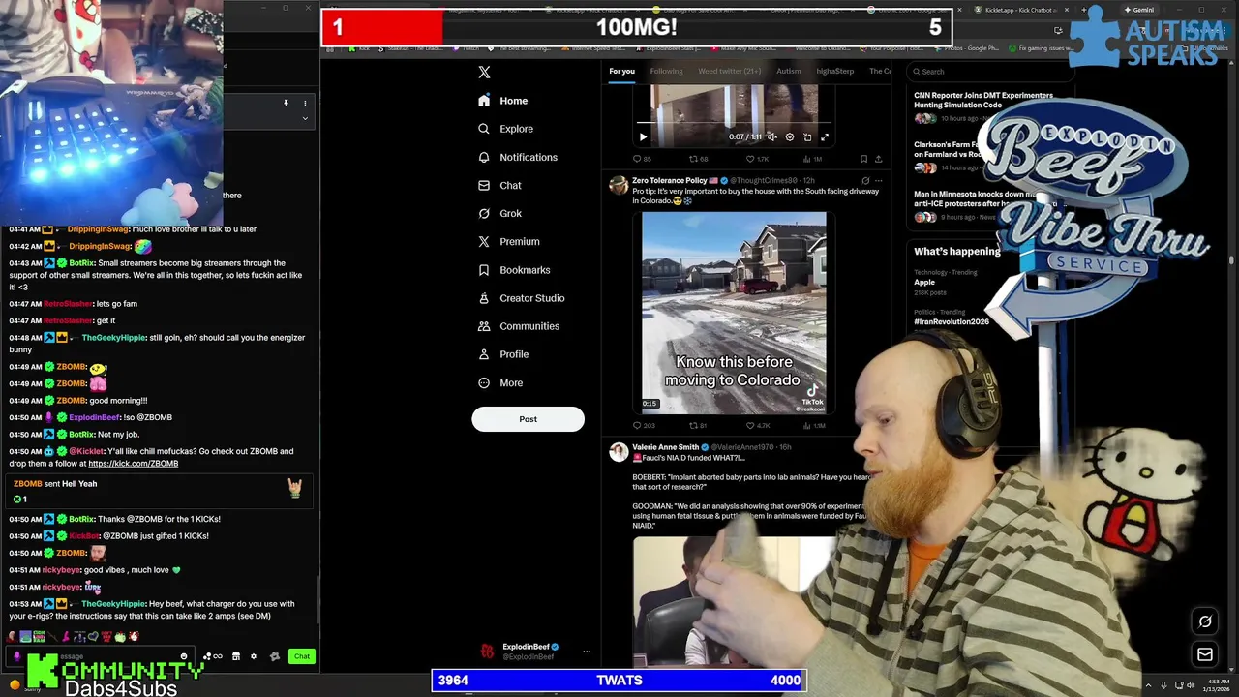
Task: Click the Profile person icon in sidebar
Action: (x=484, y=354)
